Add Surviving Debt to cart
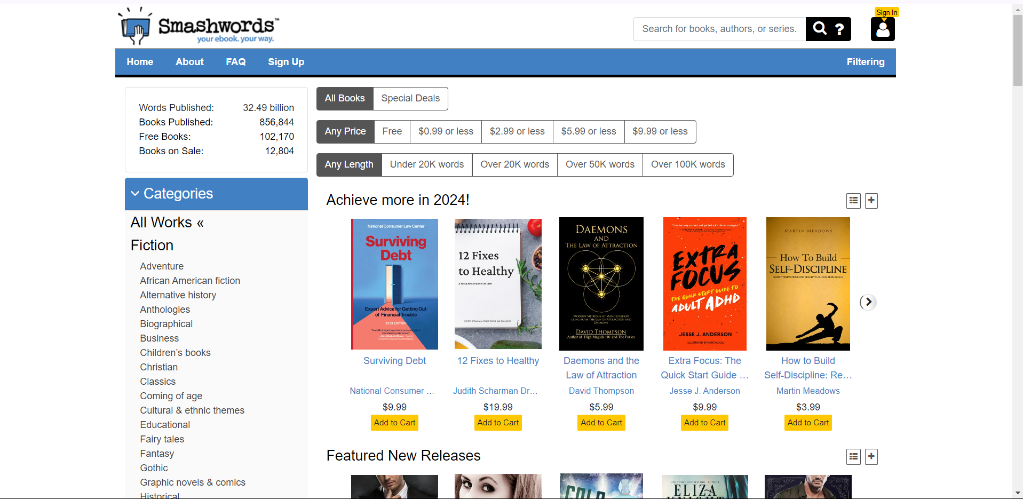The width and height of the screenshot is (1023, 499). [394, 423]
